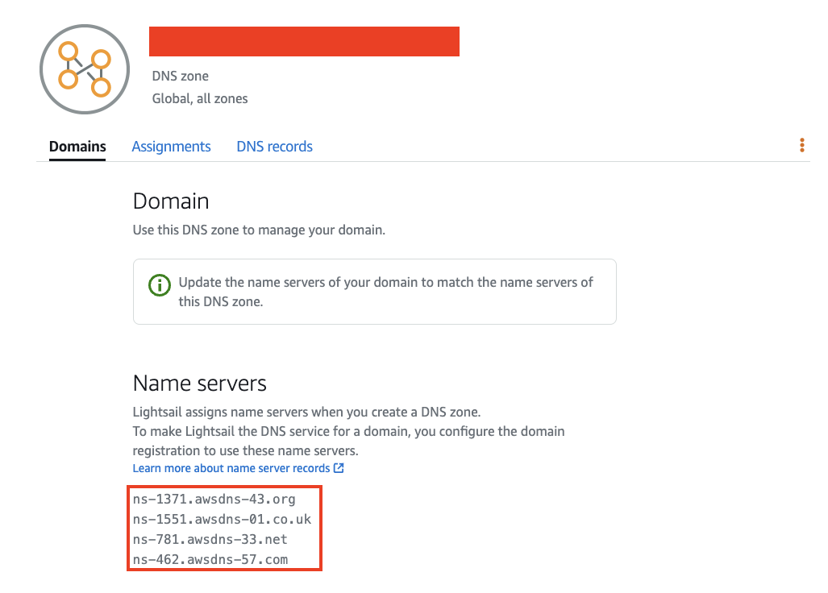Click the external link icon after Learn more

339,468
